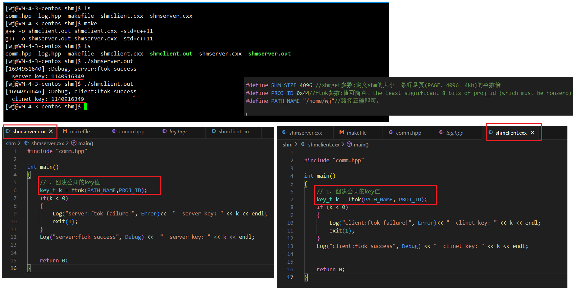Click SHM_SIZE in the #define snippet
Image resolution: width=573 pixels, height=288 pixels.
tap(284, 85)
